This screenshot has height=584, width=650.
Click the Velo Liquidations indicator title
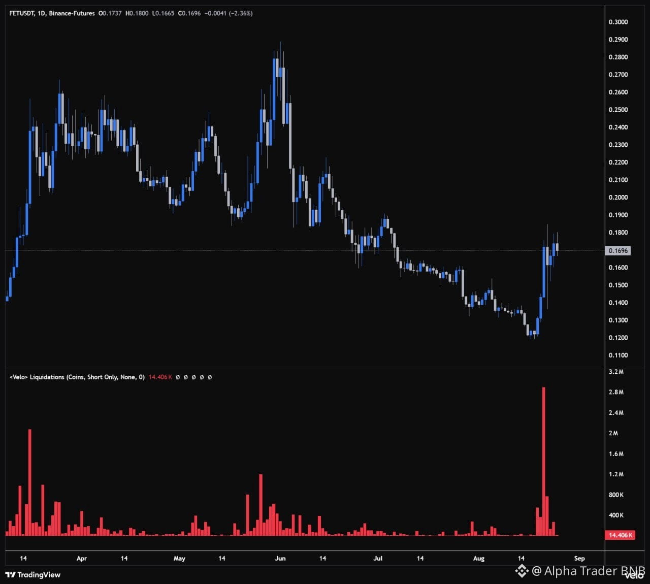[x=77, y=377]
